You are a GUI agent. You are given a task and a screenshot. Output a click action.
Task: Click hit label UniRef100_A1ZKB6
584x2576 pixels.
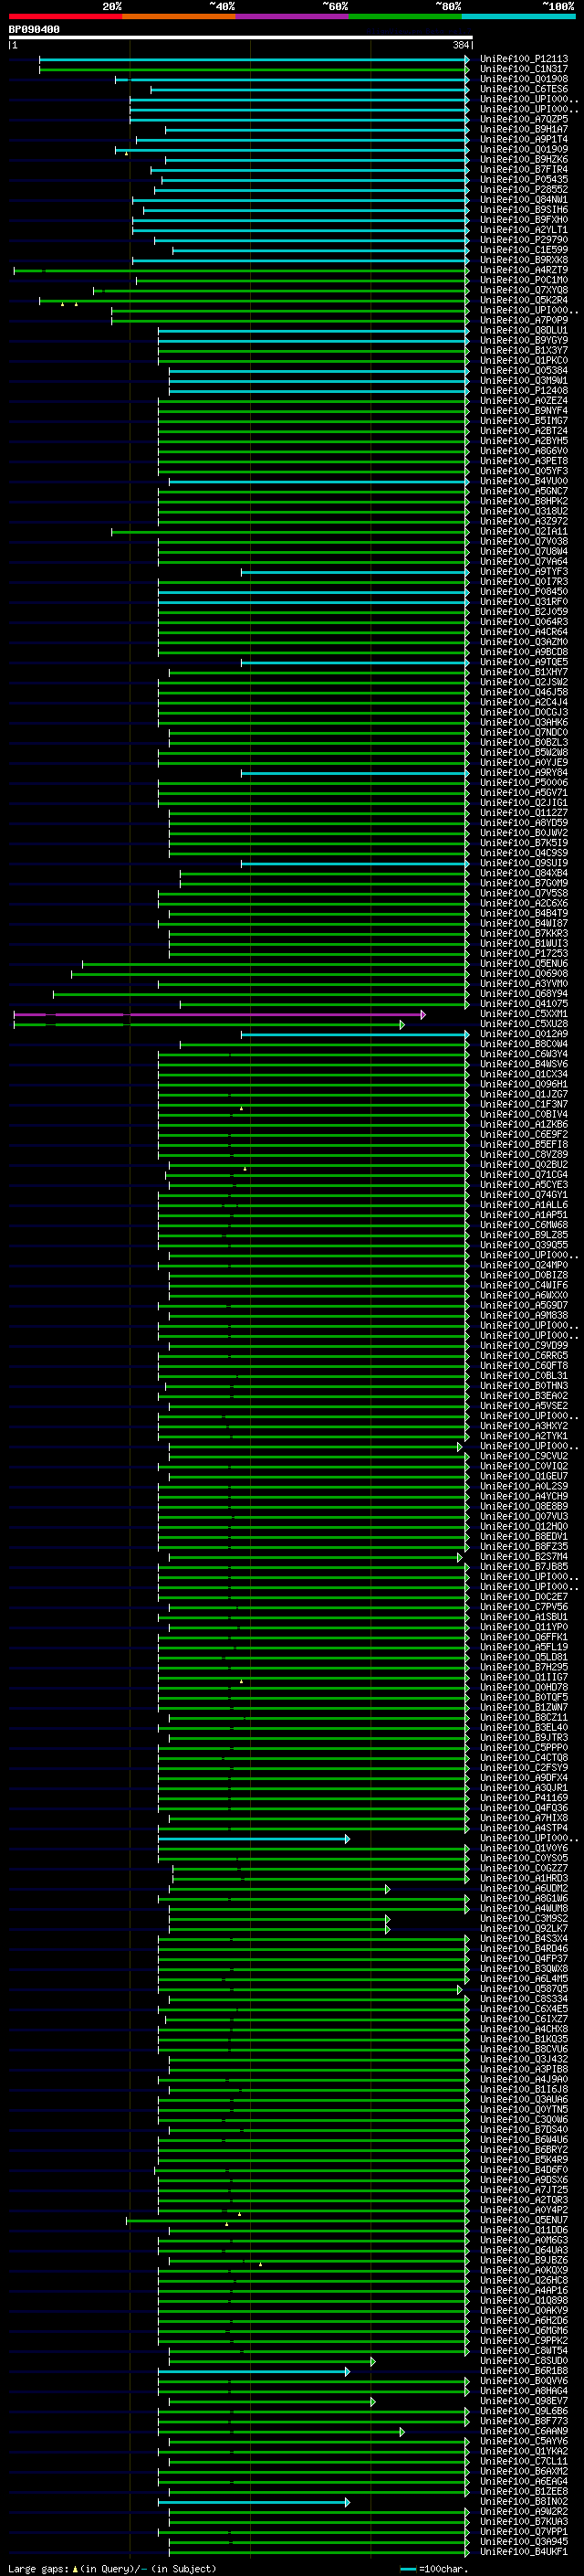tap(524, 1124)
